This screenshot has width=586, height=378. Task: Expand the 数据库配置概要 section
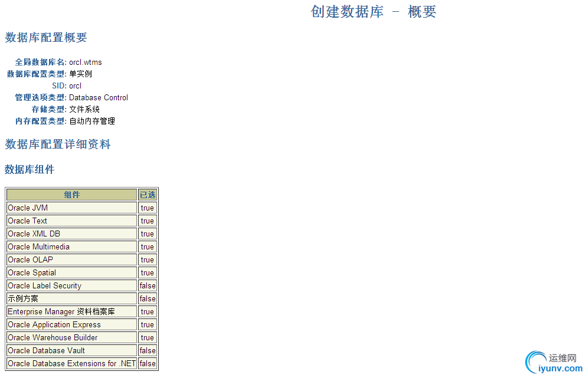[x=45, y=37]
